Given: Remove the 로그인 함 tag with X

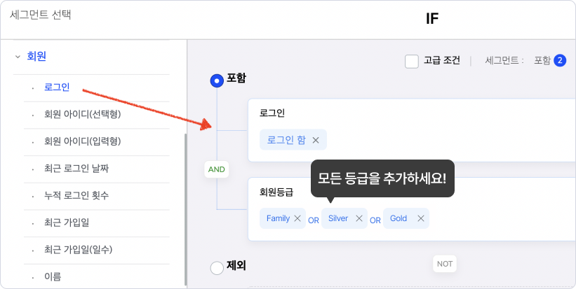Looking at the screenshot, I should pyautogui.click(x=316, y=140).
